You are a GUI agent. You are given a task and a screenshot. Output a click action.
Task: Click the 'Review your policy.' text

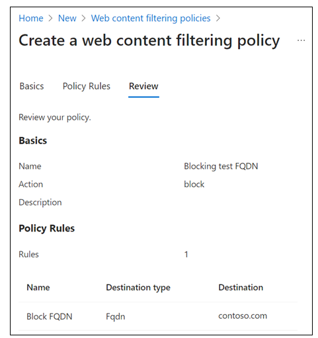tap(55, 118)
